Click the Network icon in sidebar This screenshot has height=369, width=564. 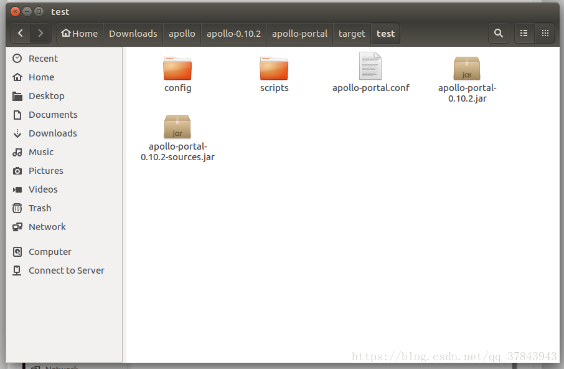17,227
